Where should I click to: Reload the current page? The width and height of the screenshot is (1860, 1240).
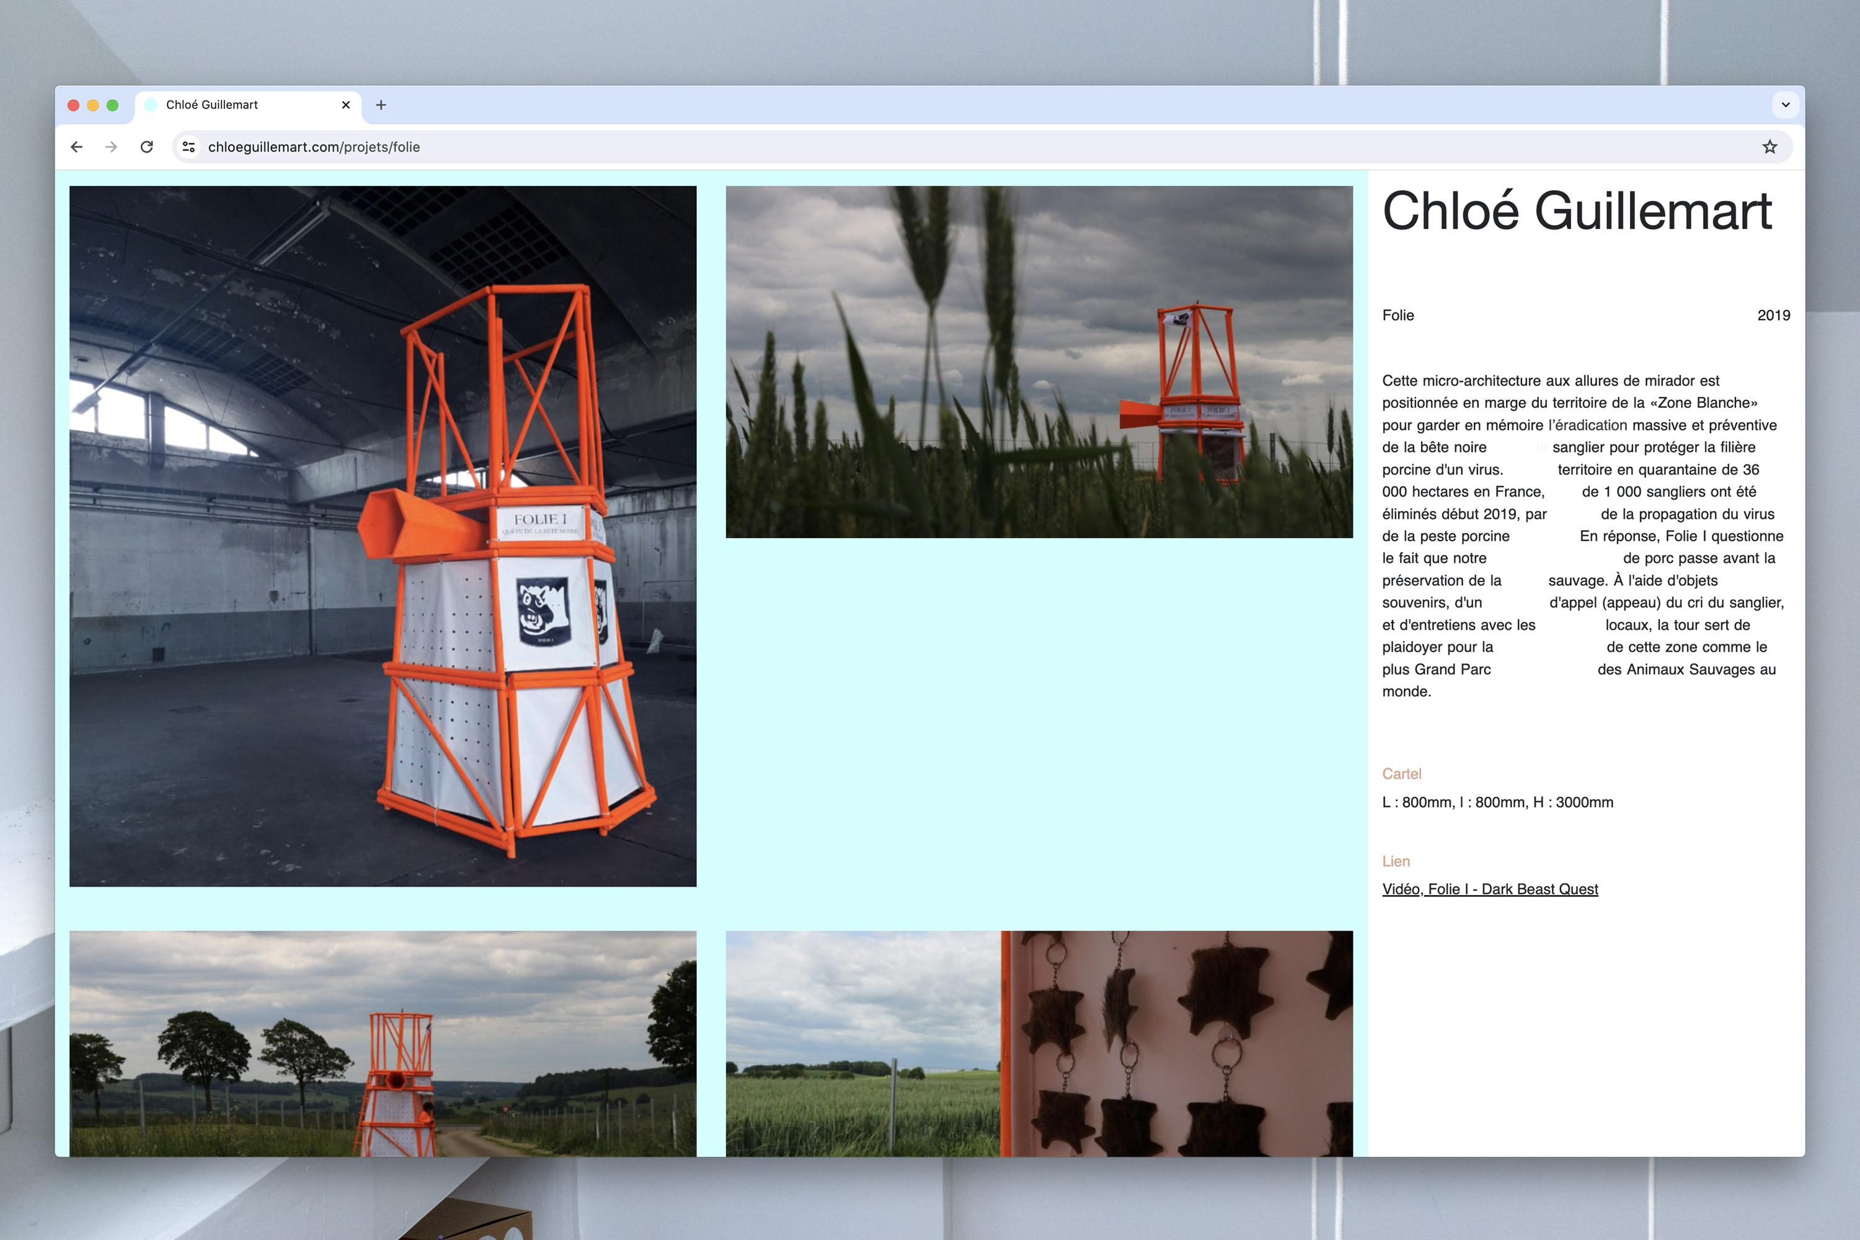click(x=146, y=147)
